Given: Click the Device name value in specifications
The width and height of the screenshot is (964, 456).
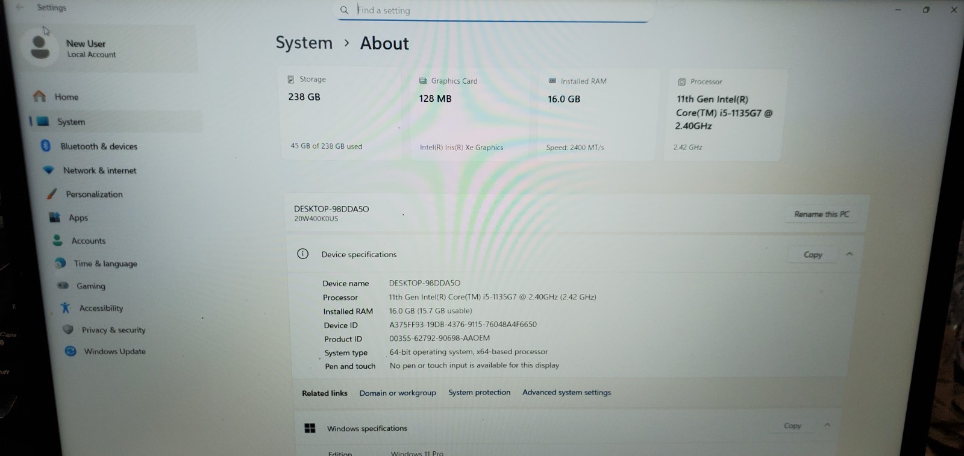Looking at the screenshot, I should 424,283.
